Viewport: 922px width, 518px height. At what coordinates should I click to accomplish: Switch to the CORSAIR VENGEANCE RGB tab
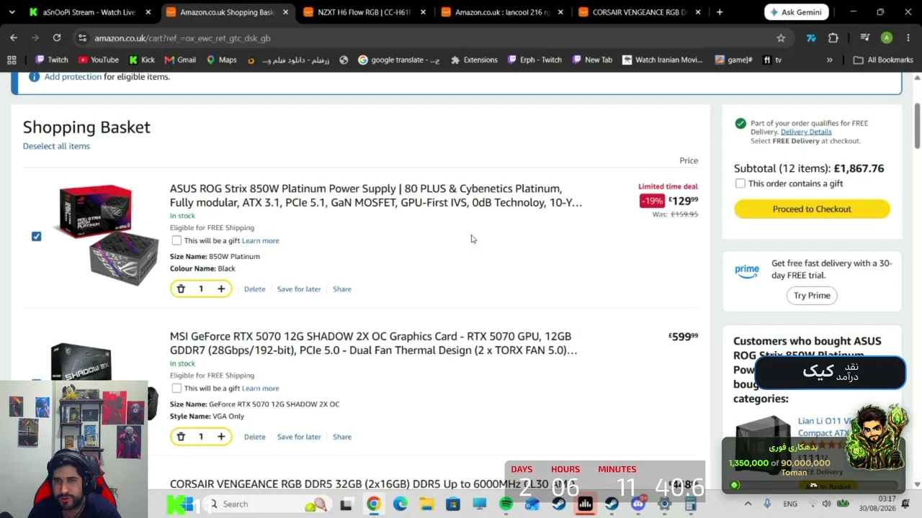coord(639,12)
